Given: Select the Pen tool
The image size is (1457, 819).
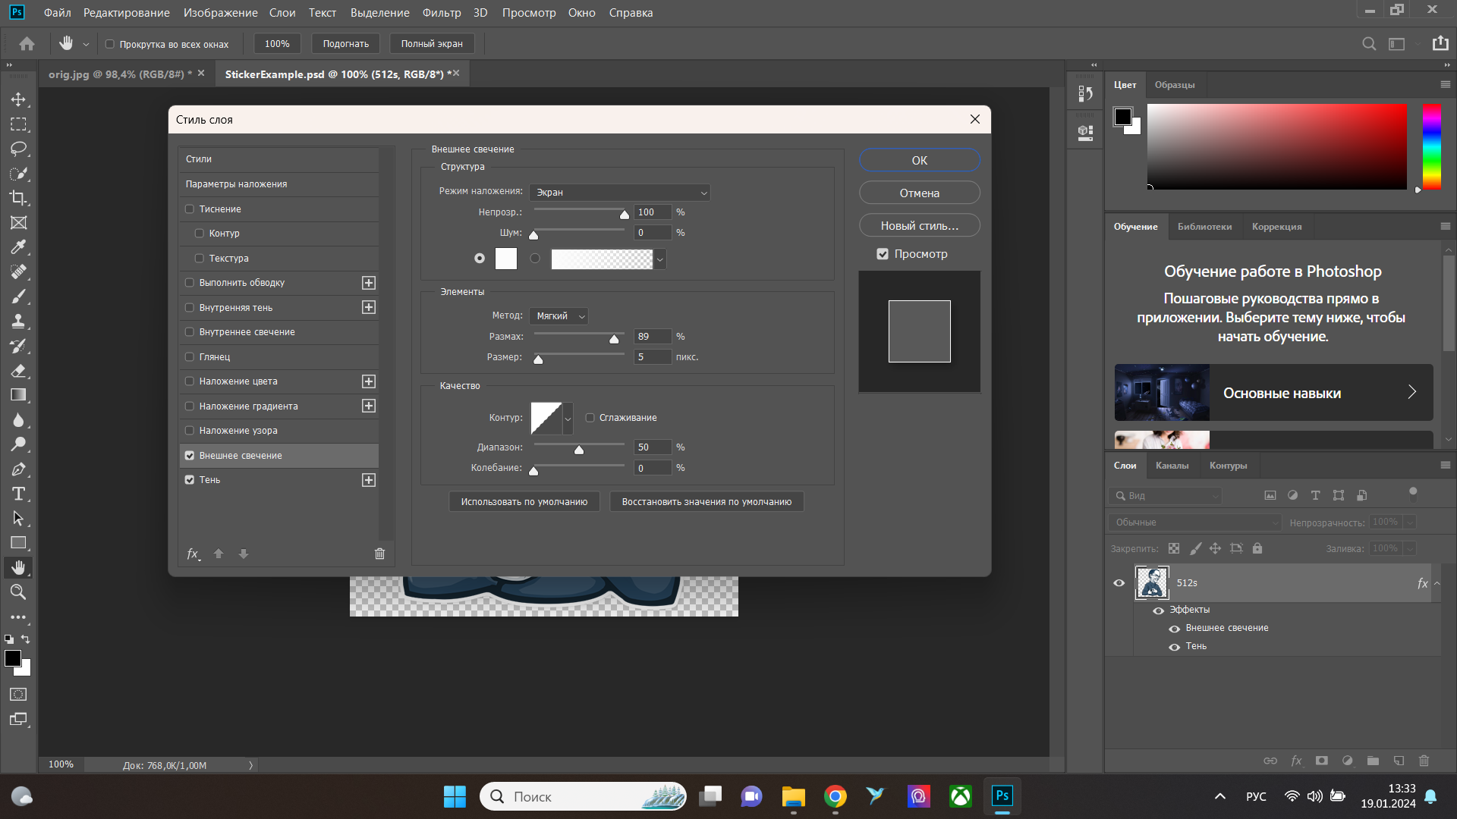Looking at the screenshot, I should click(18, 469).
